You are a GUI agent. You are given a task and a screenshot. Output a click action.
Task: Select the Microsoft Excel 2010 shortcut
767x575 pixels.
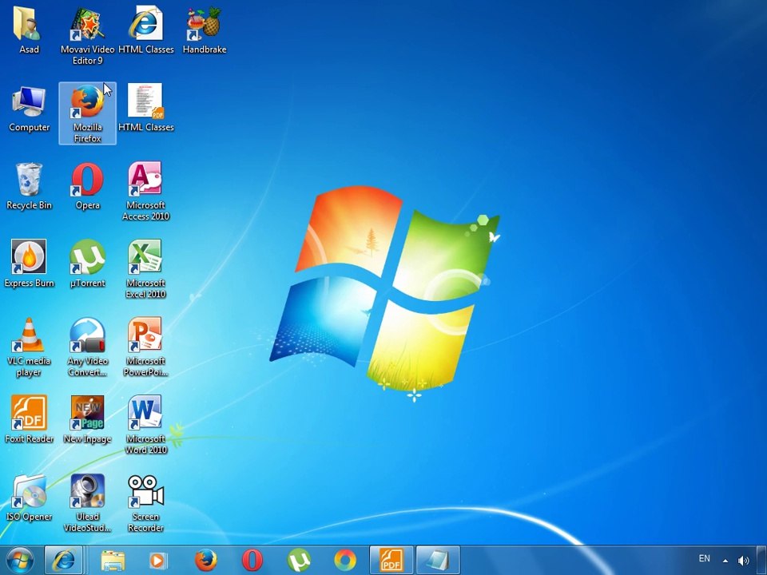[x=145, y=269]
